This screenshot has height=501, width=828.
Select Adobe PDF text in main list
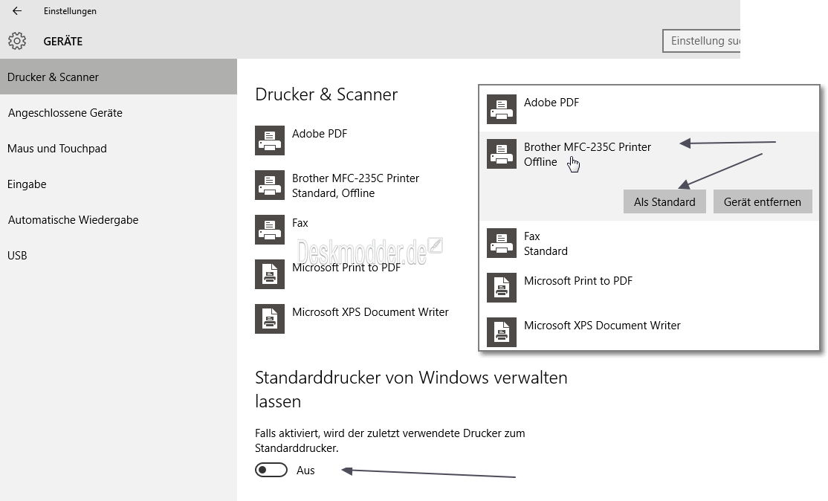pyautogui.click(x=320, y=134)
